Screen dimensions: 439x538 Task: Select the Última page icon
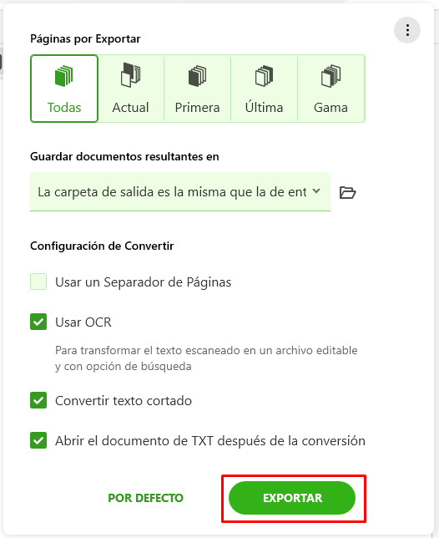click(264, 76)
